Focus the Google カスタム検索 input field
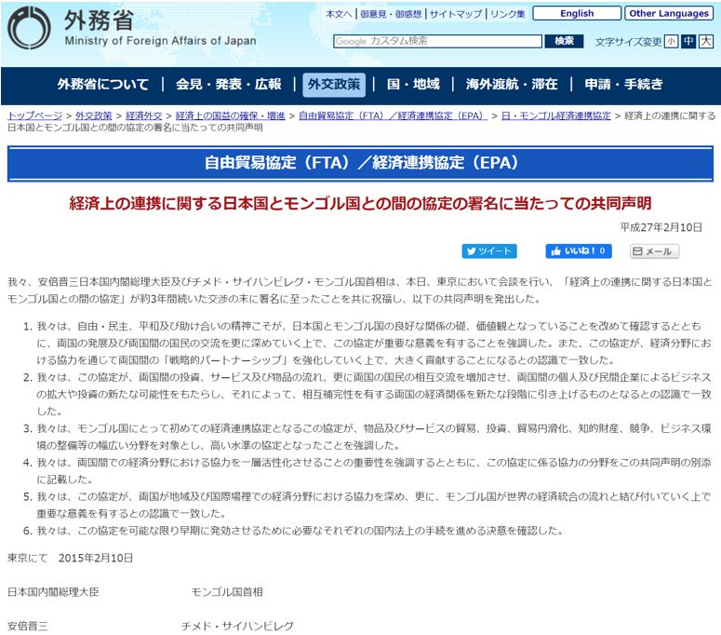 (x=437, y=41)
